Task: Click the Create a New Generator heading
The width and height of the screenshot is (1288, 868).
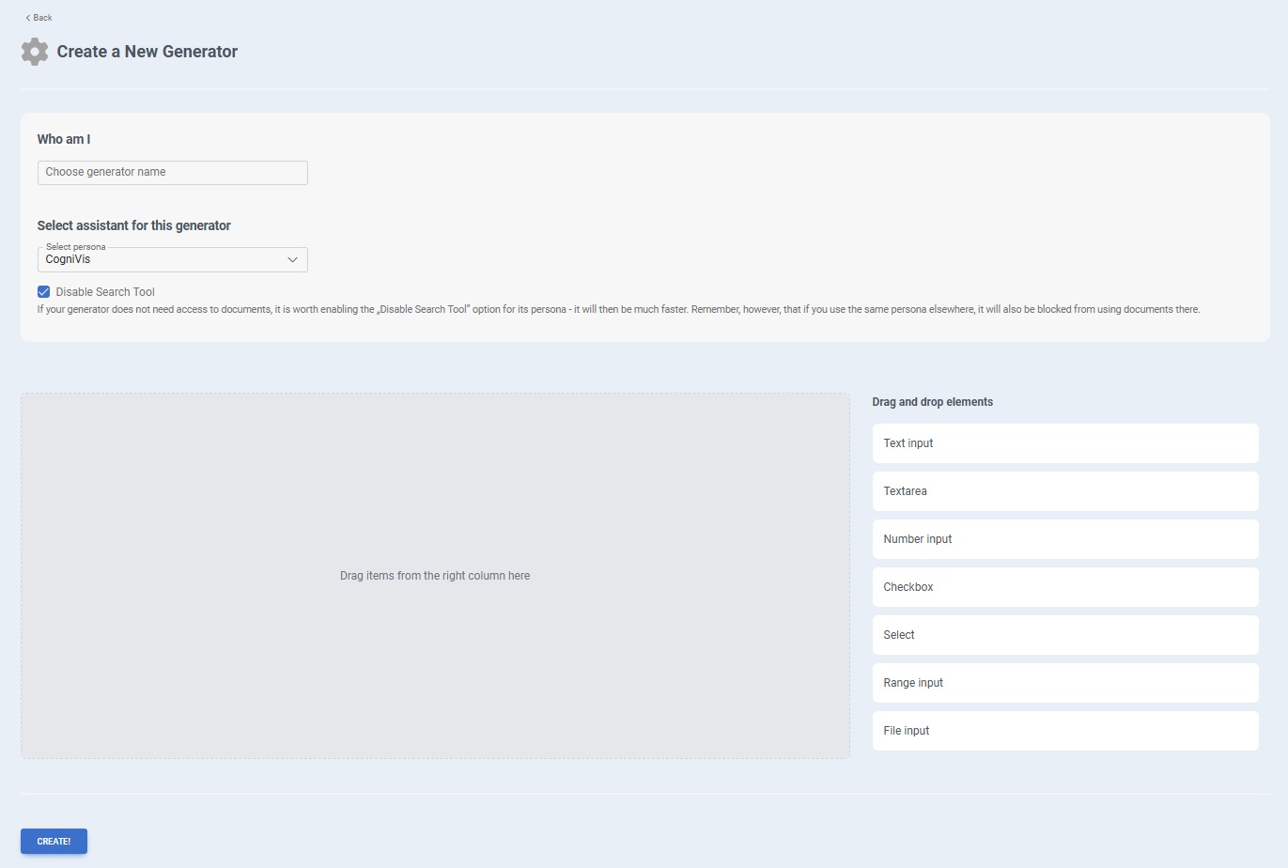Action: pos(147,52)
